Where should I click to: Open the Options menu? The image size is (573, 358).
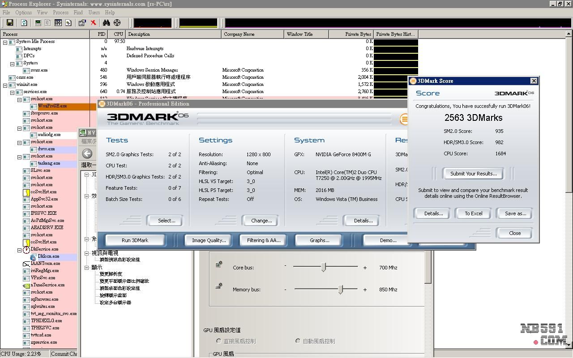pyautogui.click(x=23, y=13)
